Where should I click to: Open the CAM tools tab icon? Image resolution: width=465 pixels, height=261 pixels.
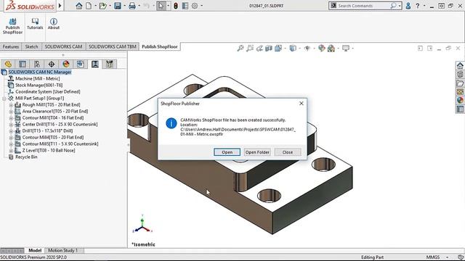[110, 64]
